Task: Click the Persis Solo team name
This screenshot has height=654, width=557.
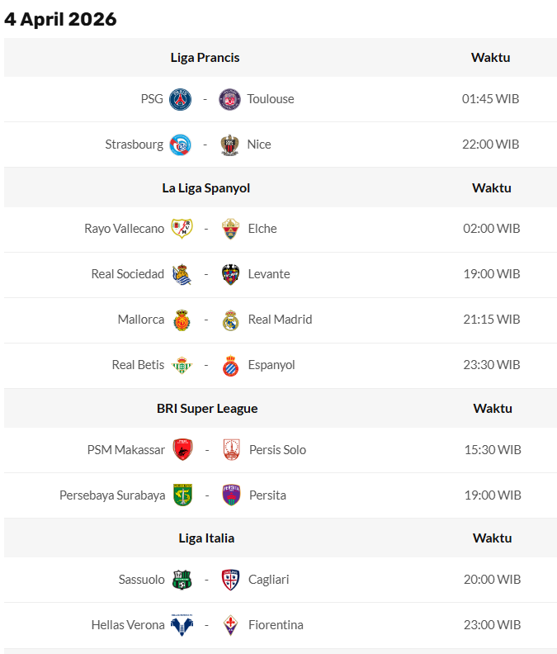Action: (x=277, y=450)
